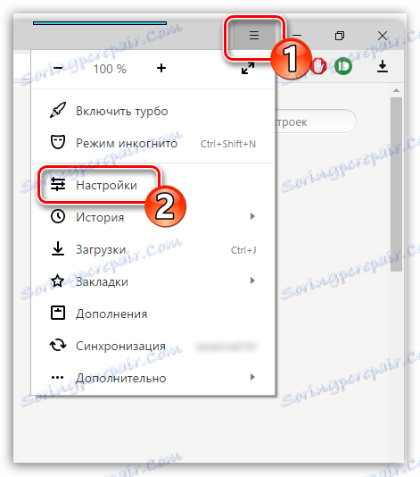Click the Синхронизация sync arrows icon
Screen dimensions: 420x477
tap(58, 346)
